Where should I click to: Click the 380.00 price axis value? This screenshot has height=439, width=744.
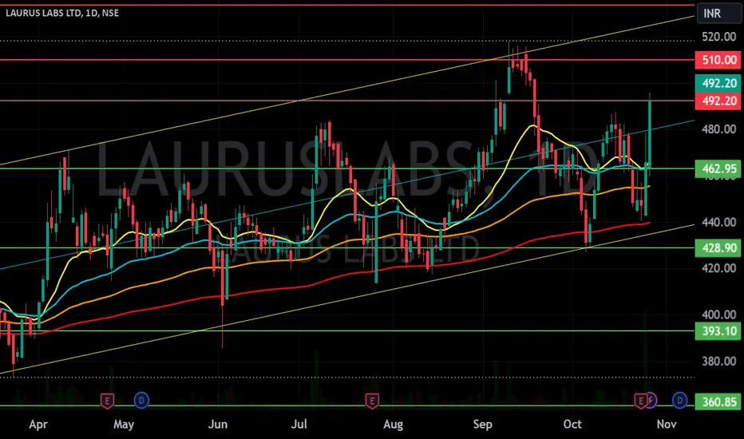click(x=718, y=361)
